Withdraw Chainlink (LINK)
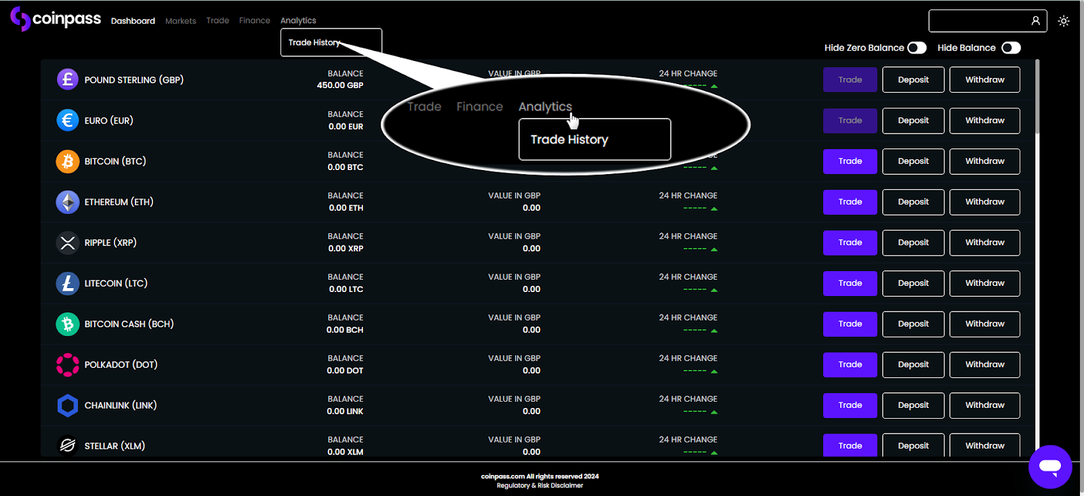The height and width of the screenshot is (496, 1084). 984,405
